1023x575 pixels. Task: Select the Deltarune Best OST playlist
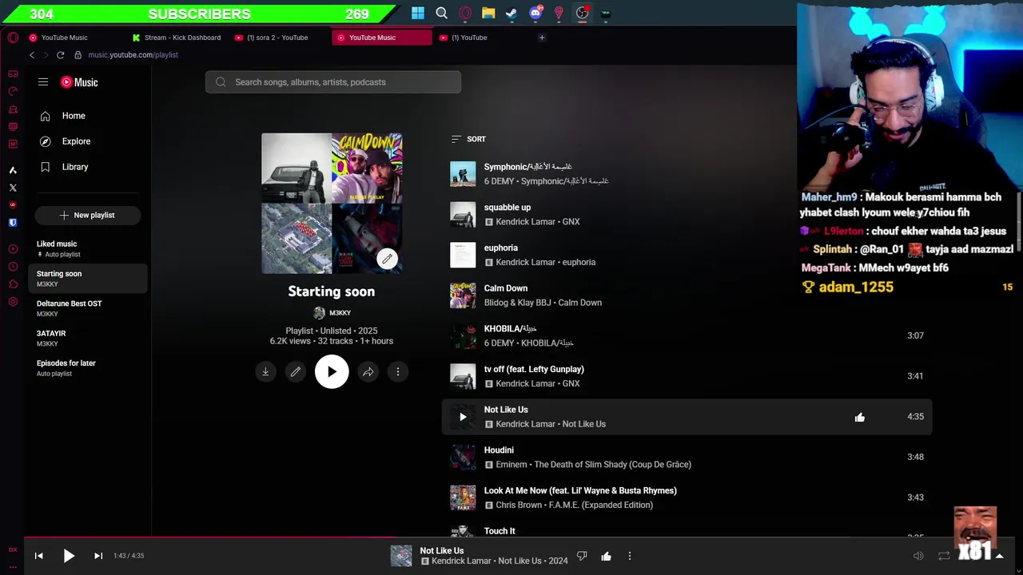(88, 308)
